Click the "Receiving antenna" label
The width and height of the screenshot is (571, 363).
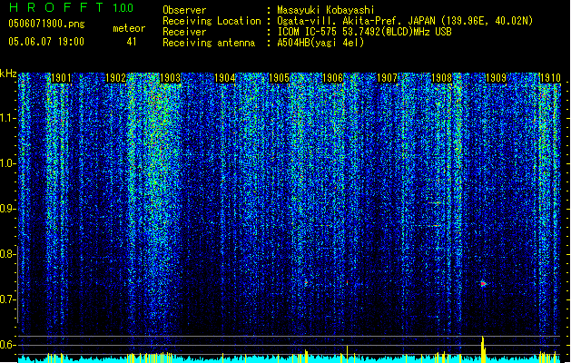[x=209, y=43]
